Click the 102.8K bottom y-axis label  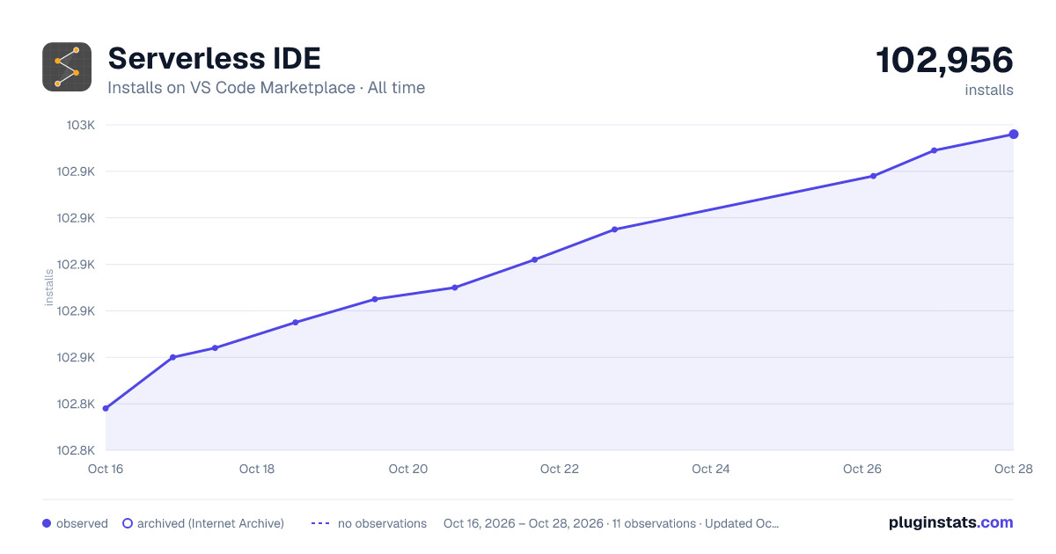coord(76,450)
